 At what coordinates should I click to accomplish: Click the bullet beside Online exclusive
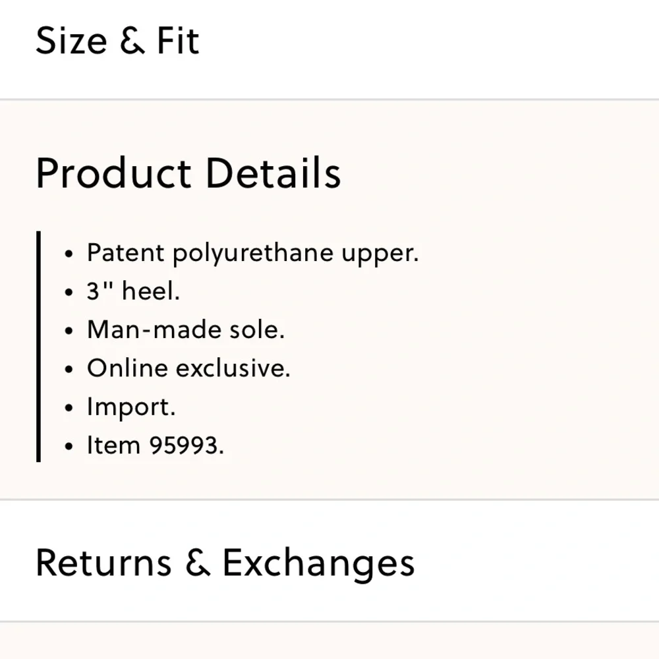click(x=69, y=370)
